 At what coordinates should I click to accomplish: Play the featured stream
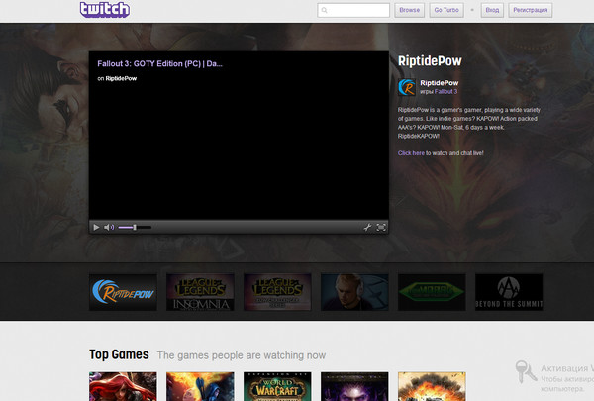coord(96,227)
